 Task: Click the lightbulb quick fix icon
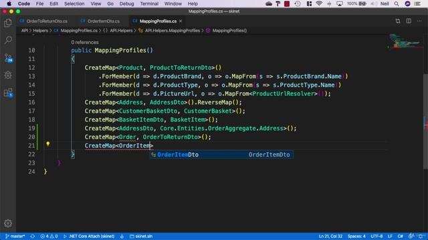click(x=47, y=144)
